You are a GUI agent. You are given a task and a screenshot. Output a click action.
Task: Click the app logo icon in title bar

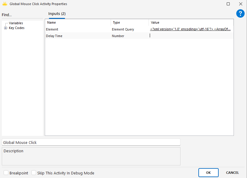(4, 4)
